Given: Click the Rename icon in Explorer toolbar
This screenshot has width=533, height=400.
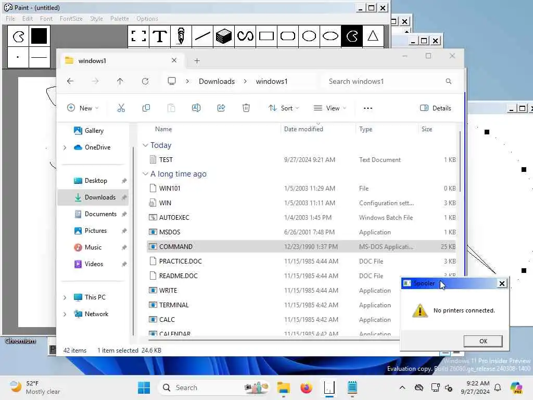Looking at the screenshot, I should click(x=196, y=108).
